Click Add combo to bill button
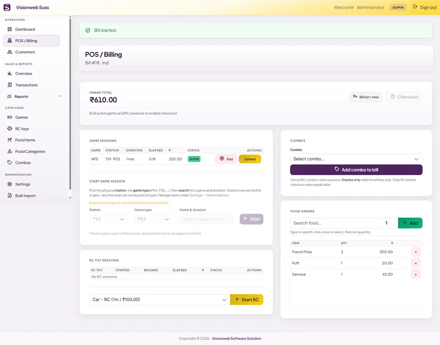The width and height of the screenshot is (440, 345). point(356,170)
